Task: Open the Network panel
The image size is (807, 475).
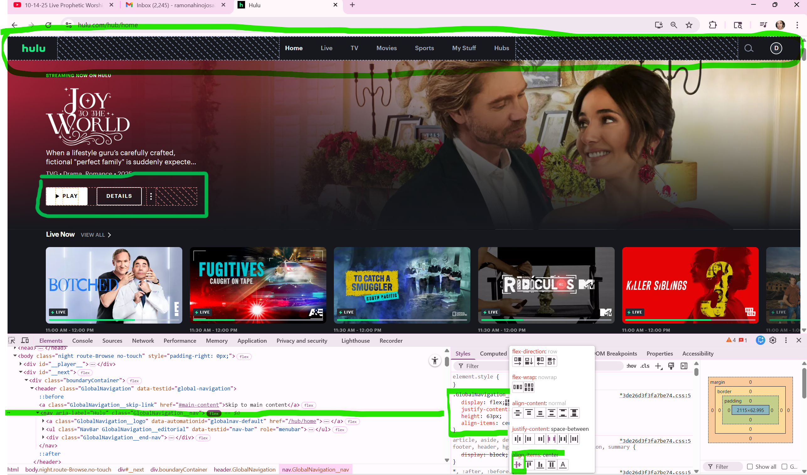Action: coord(143,340)
